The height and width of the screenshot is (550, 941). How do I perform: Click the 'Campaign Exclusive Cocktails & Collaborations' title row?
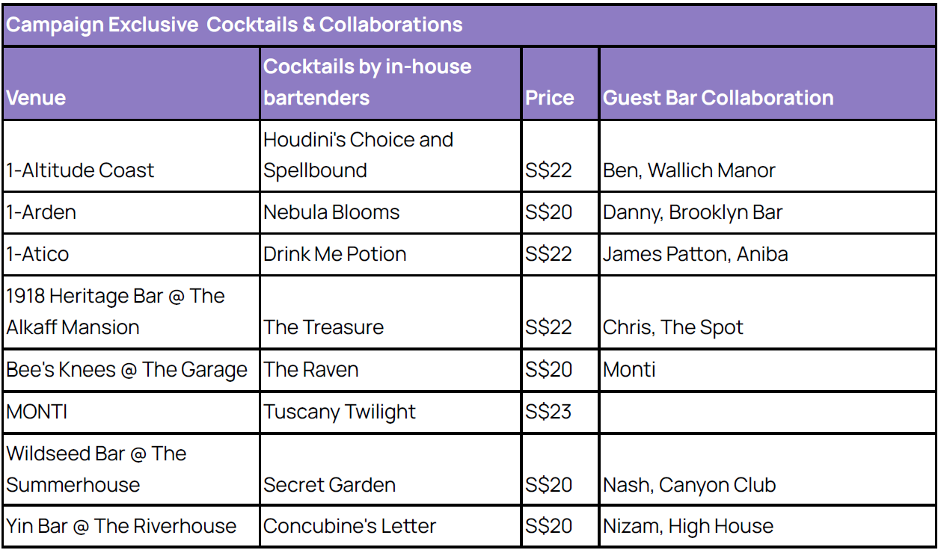click(x=469, y=25)
